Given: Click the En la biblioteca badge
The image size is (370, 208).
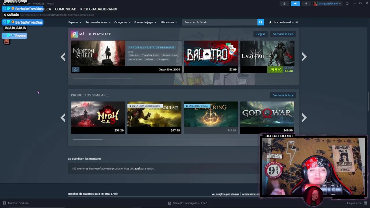Looking at the screenshot, I should point(197,106).
